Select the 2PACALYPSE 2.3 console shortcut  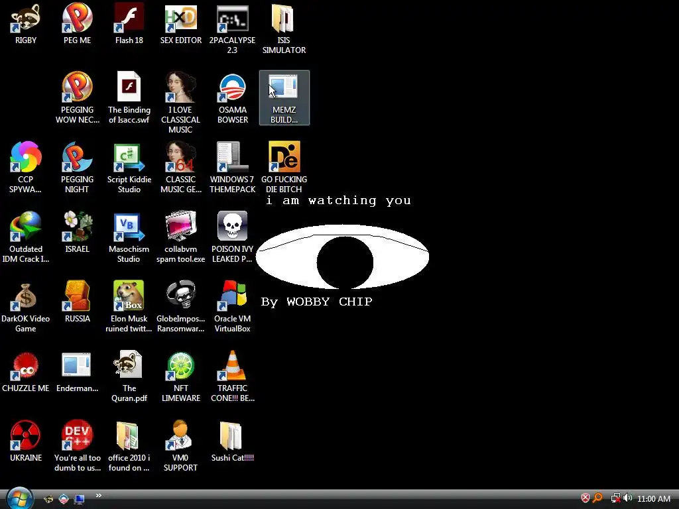pos(232,28)
